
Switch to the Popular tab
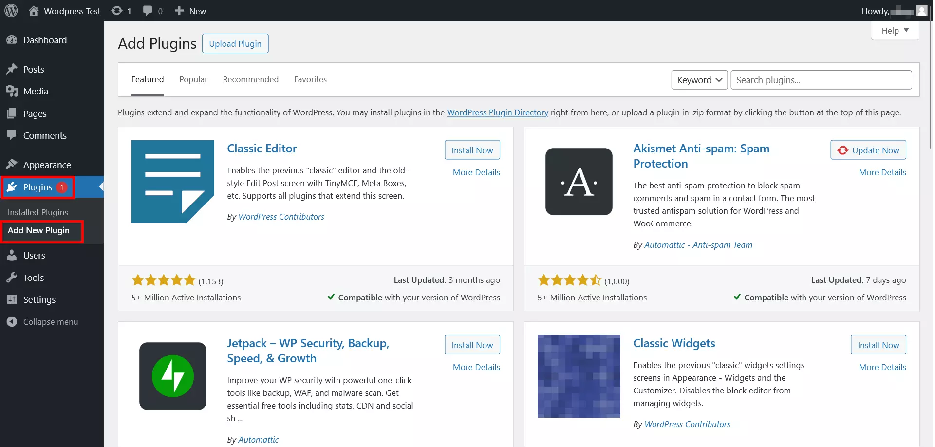click(x=193, y=79)
